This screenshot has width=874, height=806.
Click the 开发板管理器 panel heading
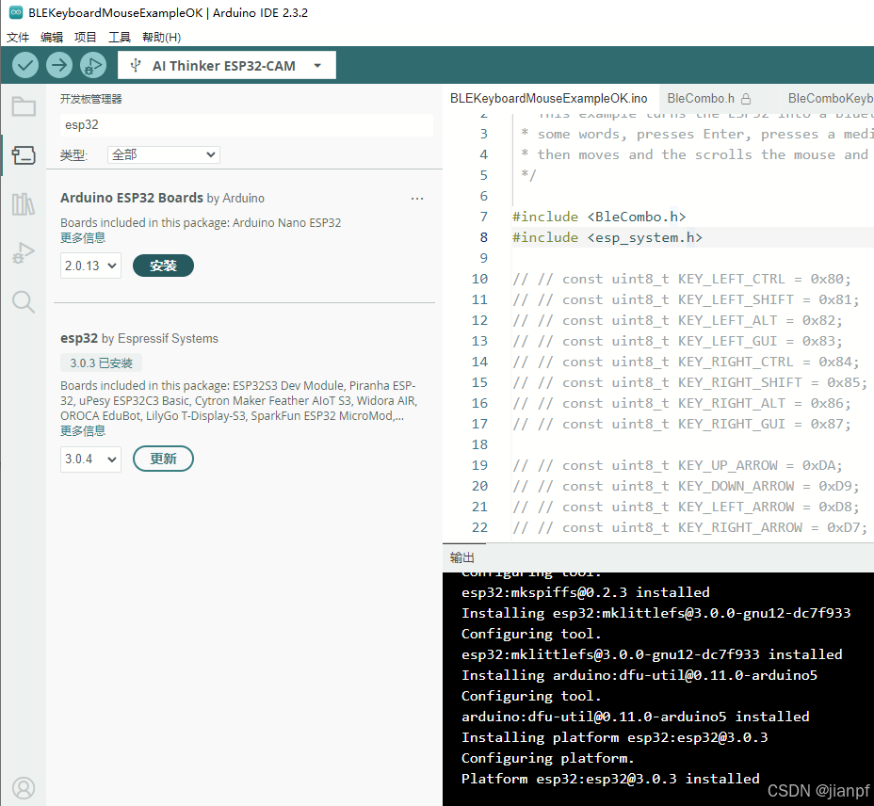pyautogui.click(x=90, y=99)
